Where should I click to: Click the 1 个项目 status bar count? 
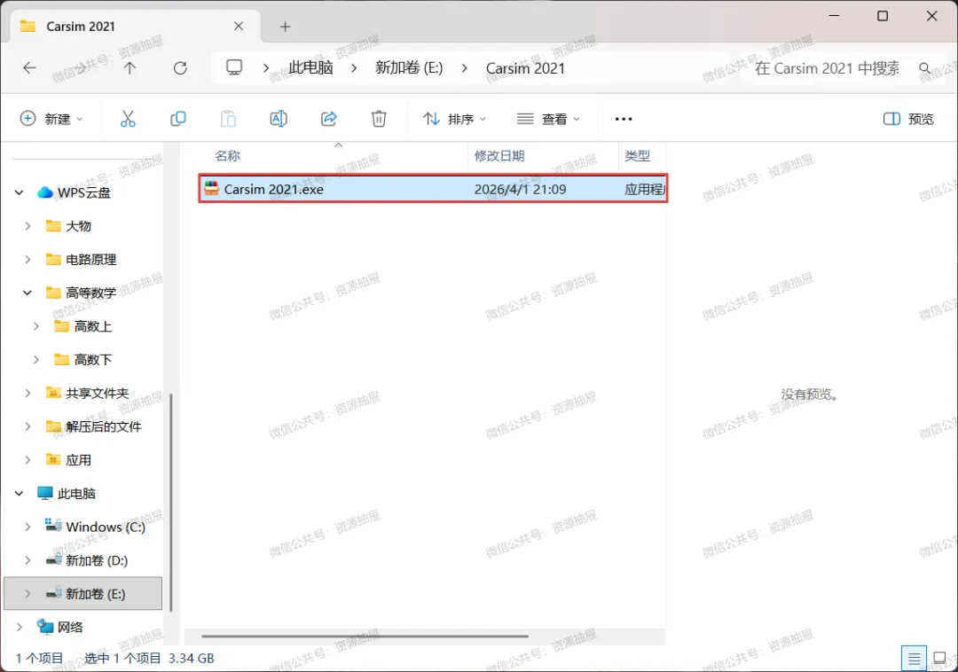coord(39,659)
